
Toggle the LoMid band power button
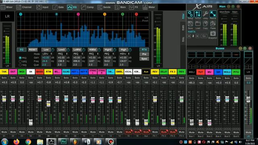pyautogui.click(x=83, y=50)
